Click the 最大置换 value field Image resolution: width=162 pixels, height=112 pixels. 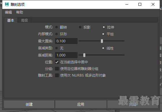pyautogui.click(x=66, y=41)
